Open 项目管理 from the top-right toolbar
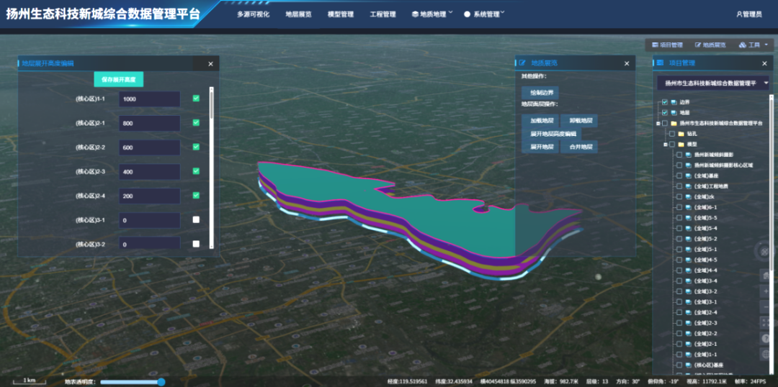Image resolution: width=778 pixels, height=387 pixels. 667,45
